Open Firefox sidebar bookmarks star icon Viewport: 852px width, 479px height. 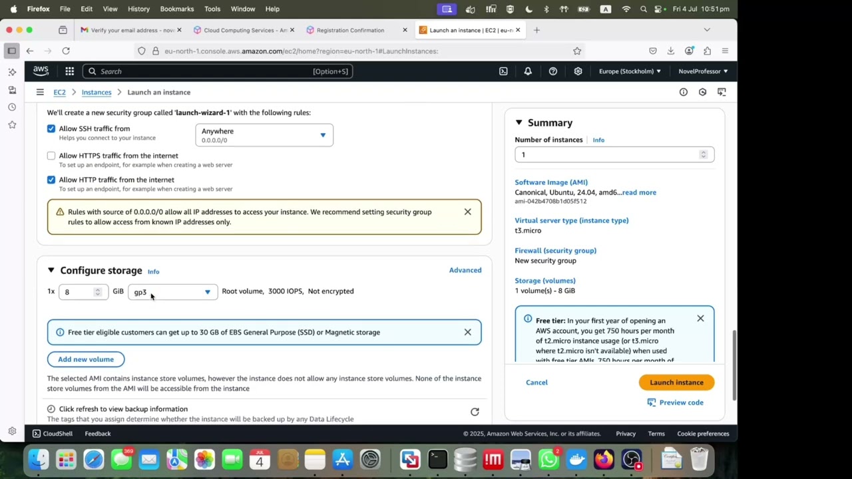12,124
